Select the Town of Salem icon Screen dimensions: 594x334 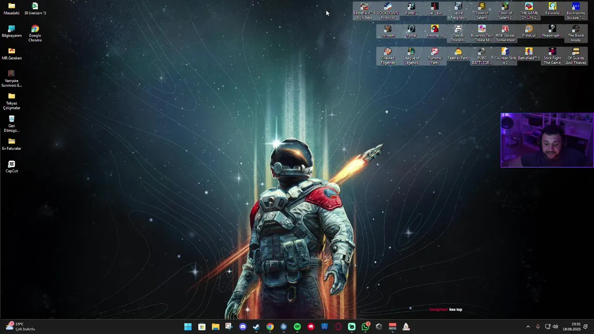point(482,11)
